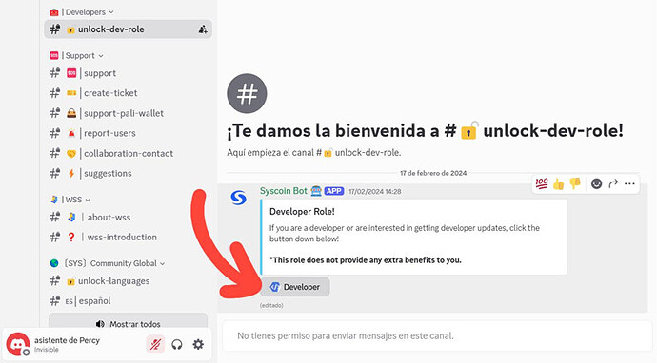Toggle headphones deafen
657x363 pixels.
[x=177, y=344]
